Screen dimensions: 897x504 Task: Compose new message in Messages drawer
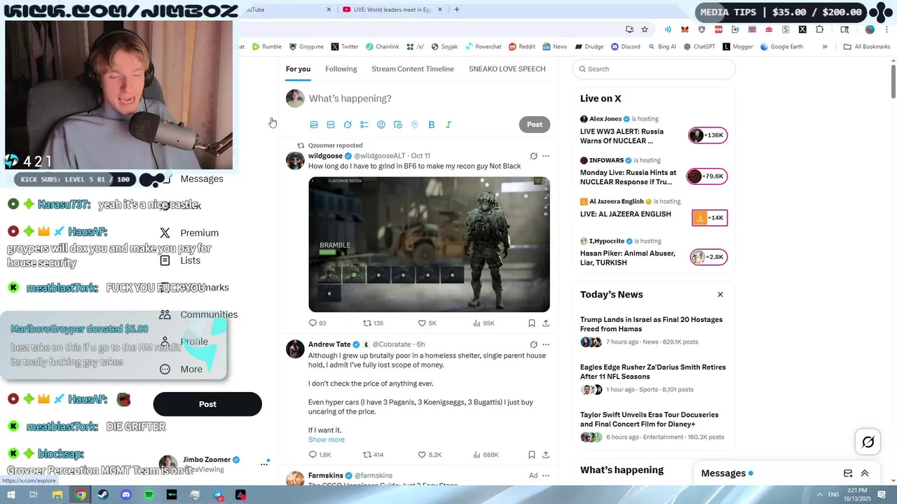[848, 473]
